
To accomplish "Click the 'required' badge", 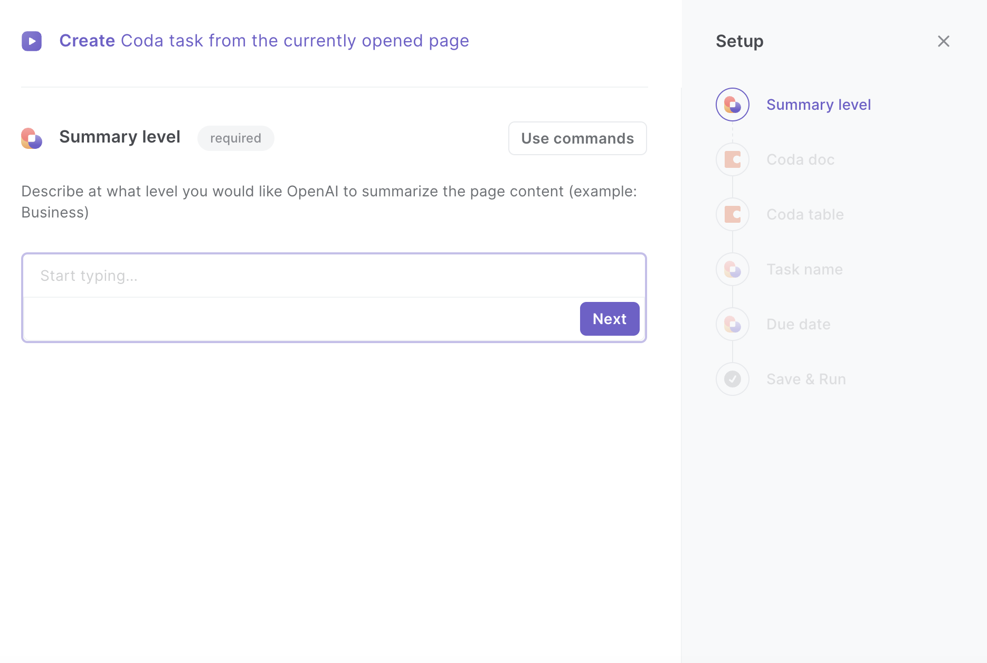I will click(x=235, y=138).
